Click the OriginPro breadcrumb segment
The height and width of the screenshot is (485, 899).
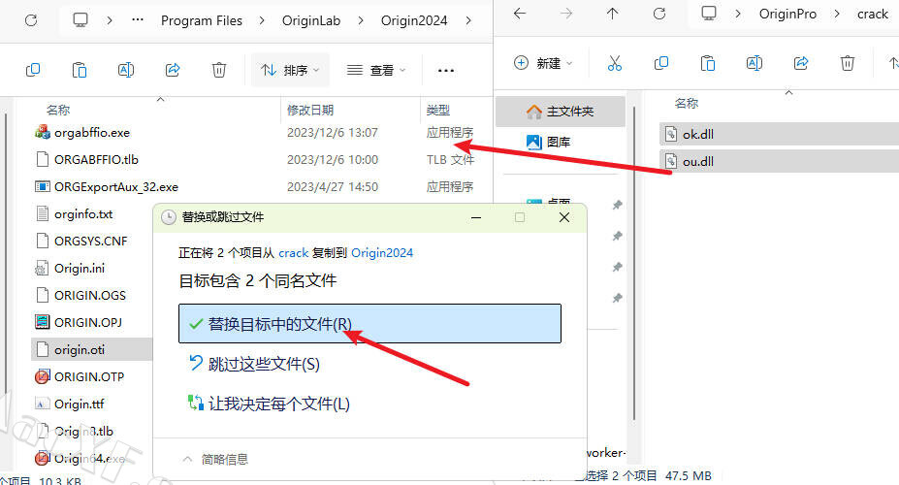coord(787,14)
